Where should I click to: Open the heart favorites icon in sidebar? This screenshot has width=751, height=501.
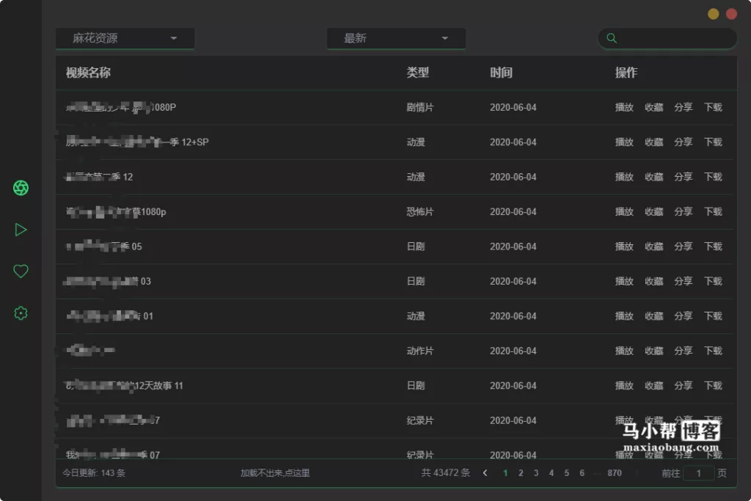21,271
